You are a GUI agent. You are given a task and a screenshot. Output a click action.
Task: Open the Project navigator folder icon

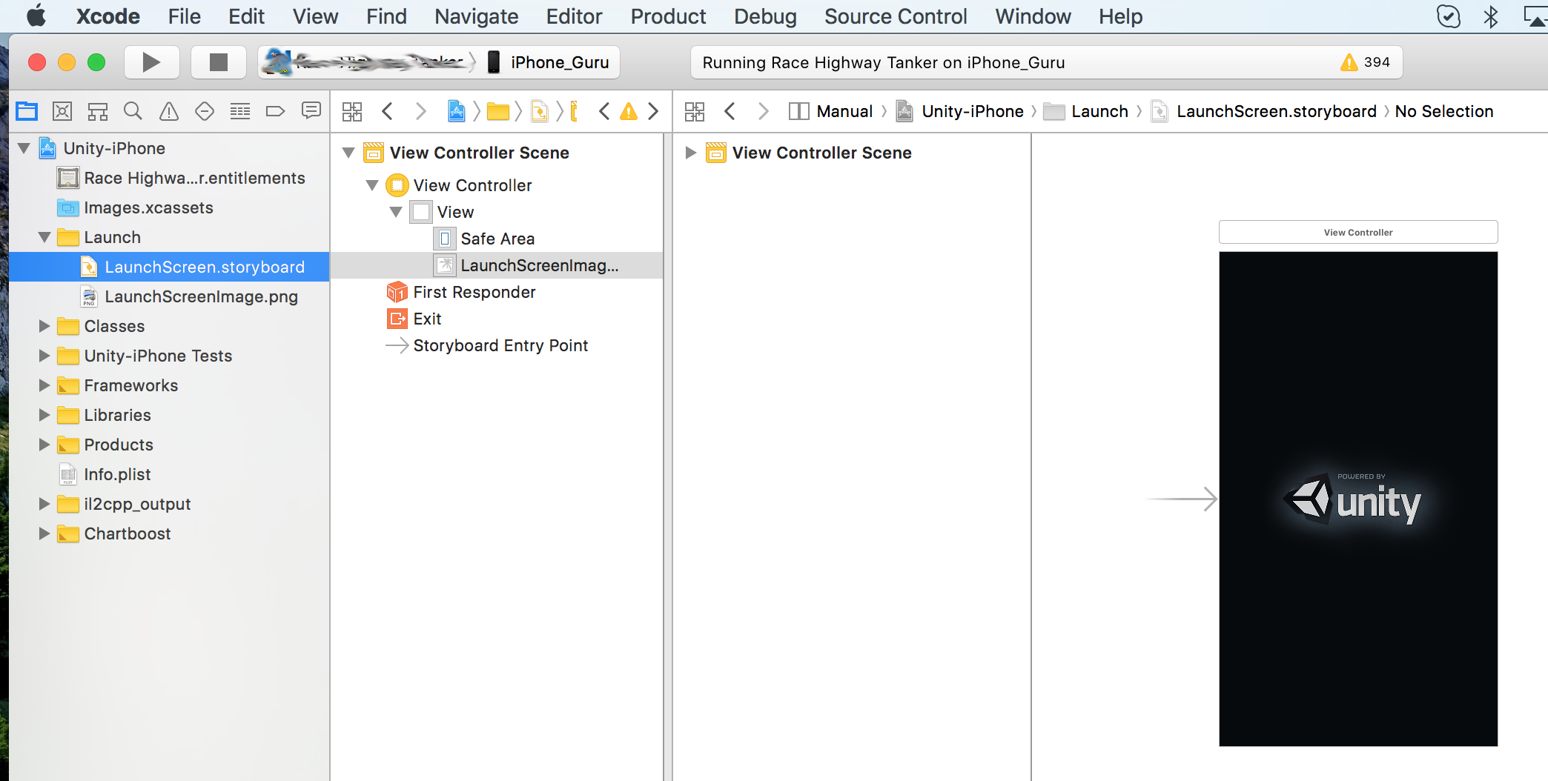(x=27, y=111)
